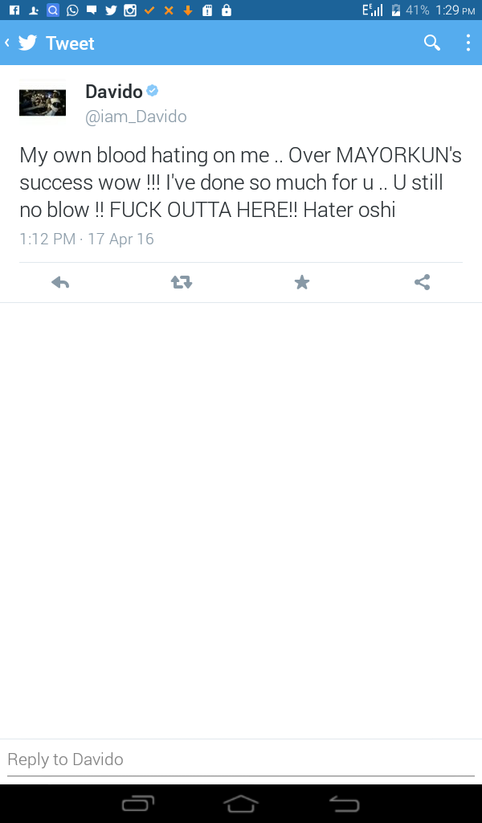
Task: Tap the @iam_Davido handle
Action: tap(136, 117)
